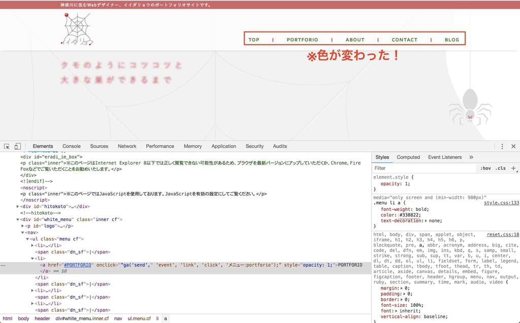Collapse the nav node
Viewport: 520px width, 323px height.
tap(22, 233)
